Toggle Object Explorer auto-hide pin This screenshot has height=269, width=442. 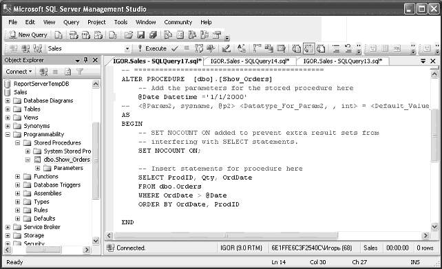[x=85, y=60]
